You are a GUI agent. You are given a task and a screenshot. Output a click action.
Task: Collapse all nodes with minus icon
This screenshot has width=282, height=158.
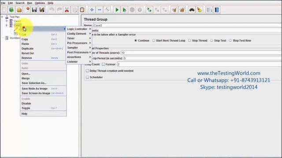(100, 10)
